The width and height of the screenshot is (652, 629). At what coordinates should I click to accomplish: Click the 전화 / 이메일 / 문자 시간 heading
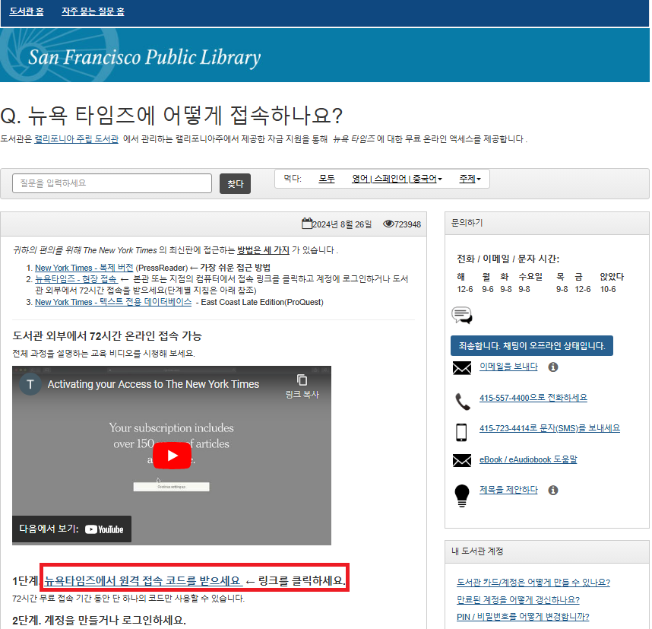[x=508, y=259]
